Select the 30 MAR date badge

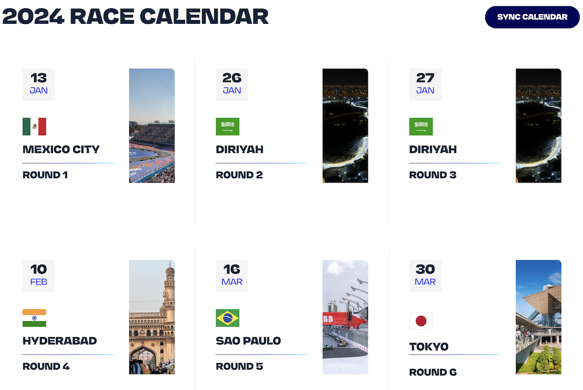coord(426,276)
